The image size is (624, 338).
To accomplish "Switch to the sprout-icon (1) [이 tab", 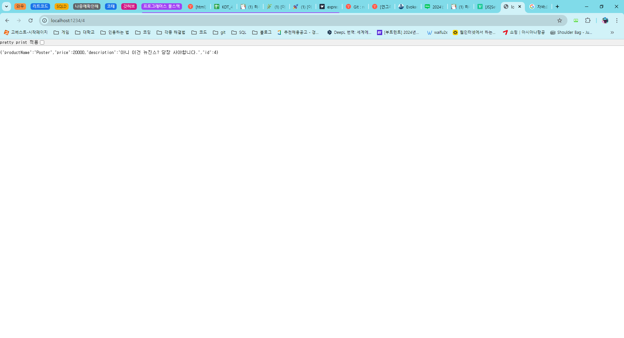I will tap(276, 7).
